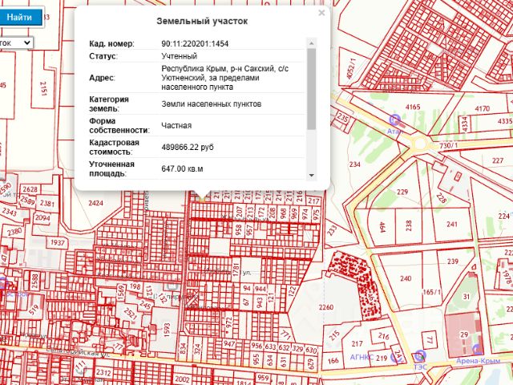Image resolution: width=513 pixels, height=385 pixels.
Task: Select parcel 239 on the map
Action: coord(452,261)
